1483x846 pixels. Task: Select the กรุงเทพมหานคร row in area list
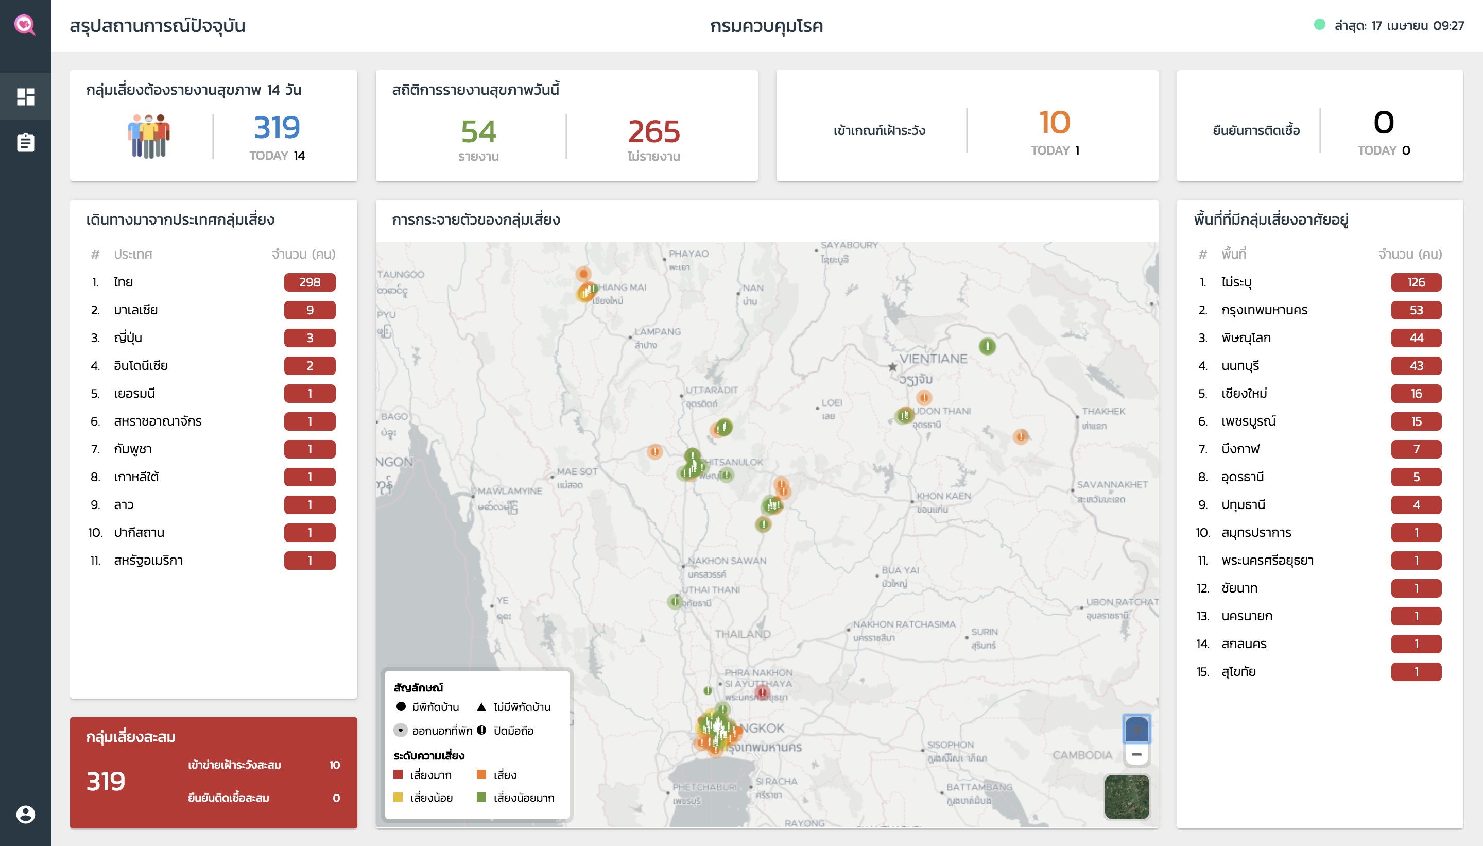(x=1318, y=310)
